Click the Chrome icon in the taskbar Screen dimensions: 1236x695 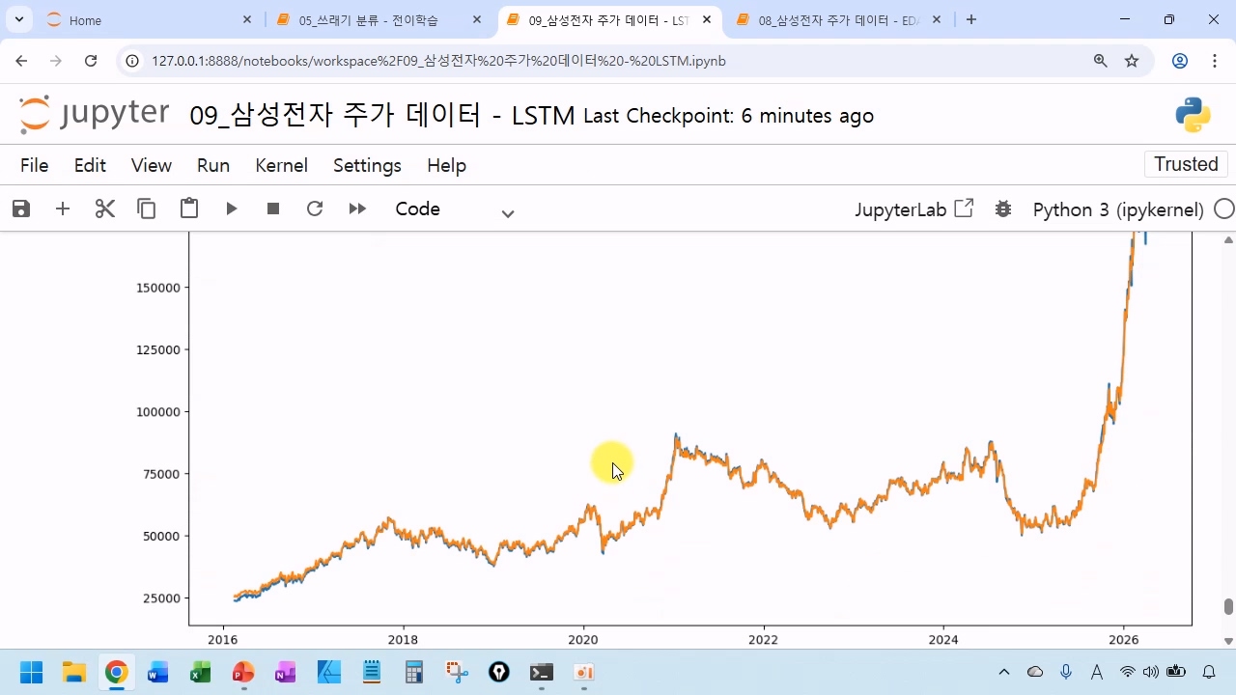(116, 672)
